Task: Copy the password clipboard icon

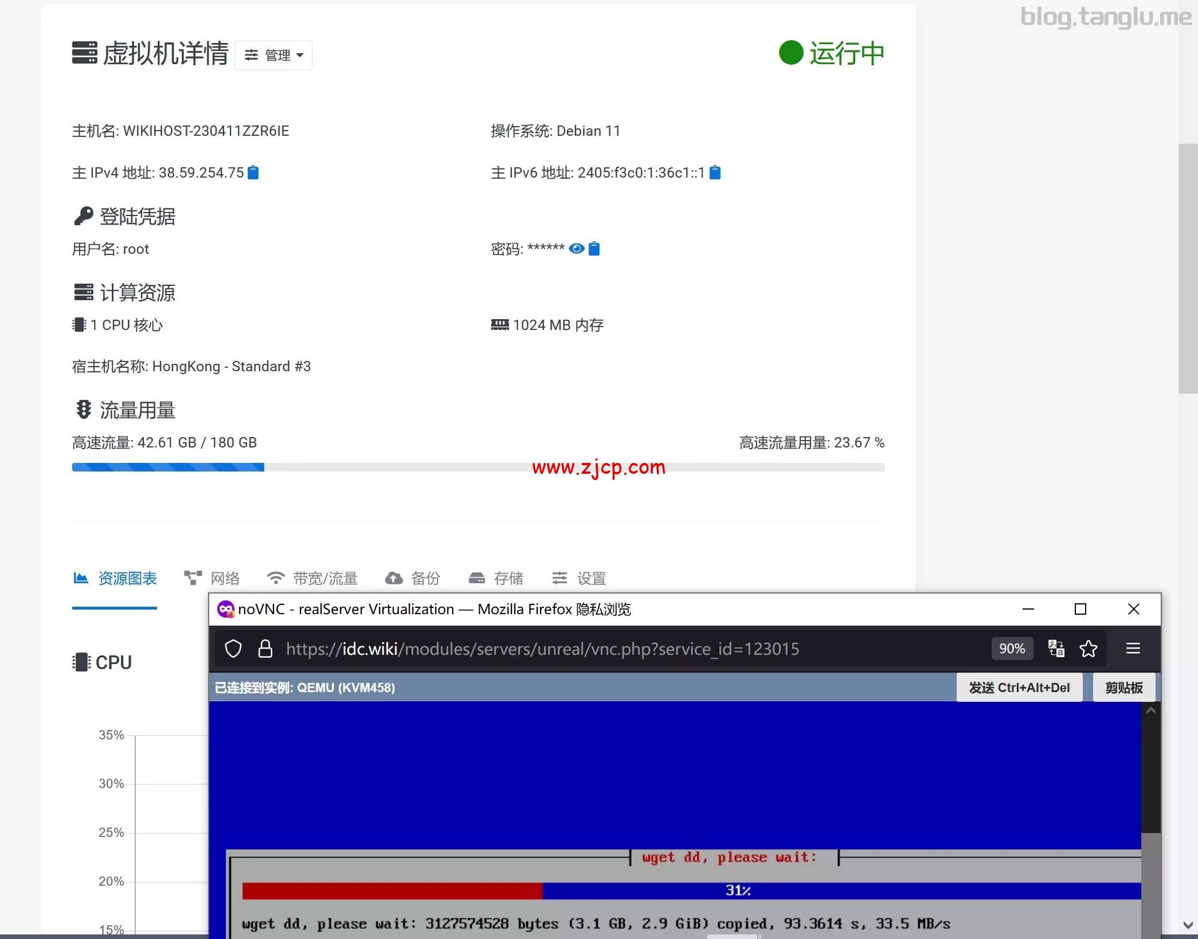Action: (x=594, y=249)
